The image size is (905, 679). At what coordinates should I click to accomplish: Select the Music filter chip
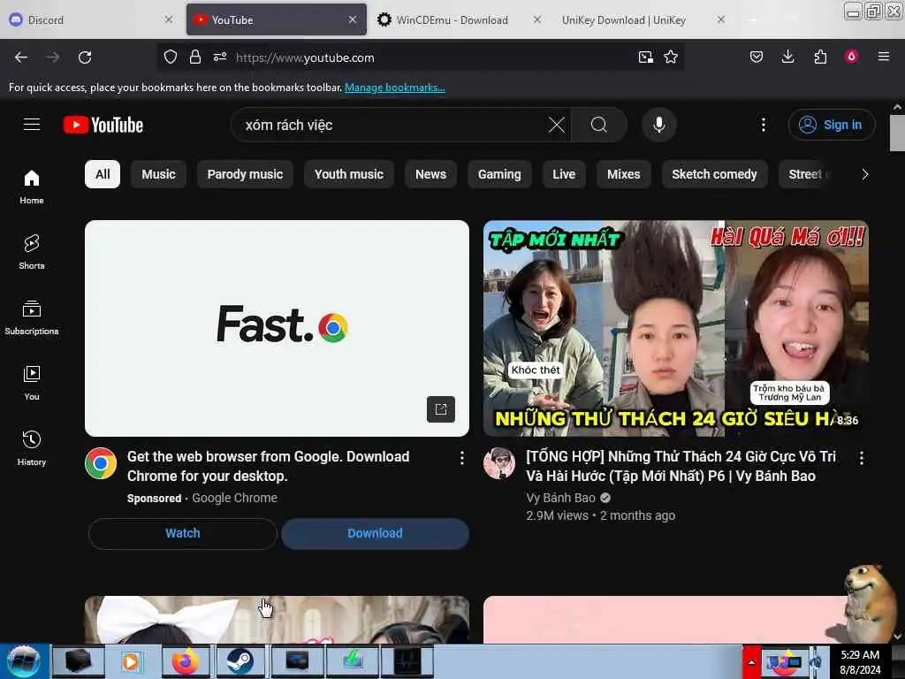pyautogui.click(x=159, y=174)
